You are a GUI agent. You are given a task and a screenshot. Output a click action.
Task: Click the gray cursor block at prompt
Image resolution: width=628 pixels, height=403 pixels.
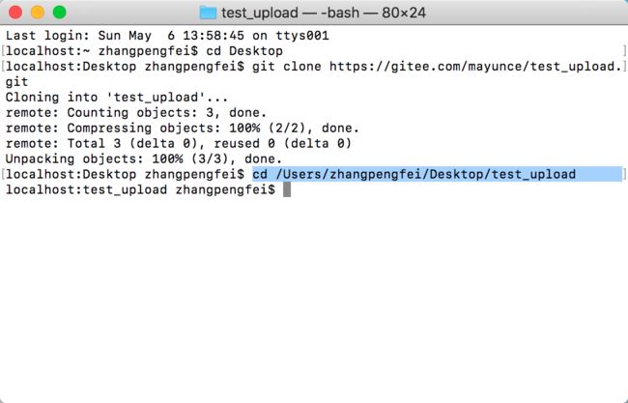pyautogui.click(x=287, y=189)
